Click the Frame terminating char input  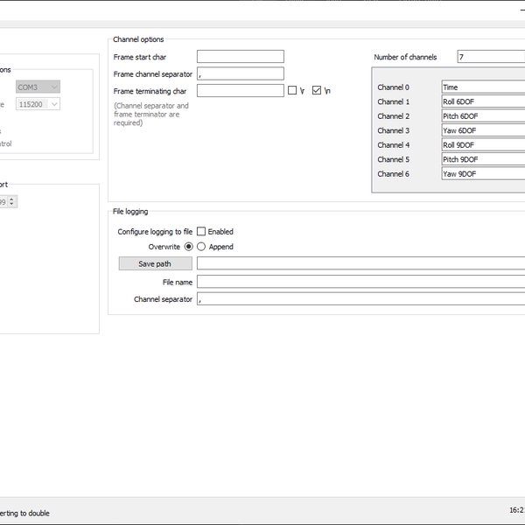[x=240, y=90]
